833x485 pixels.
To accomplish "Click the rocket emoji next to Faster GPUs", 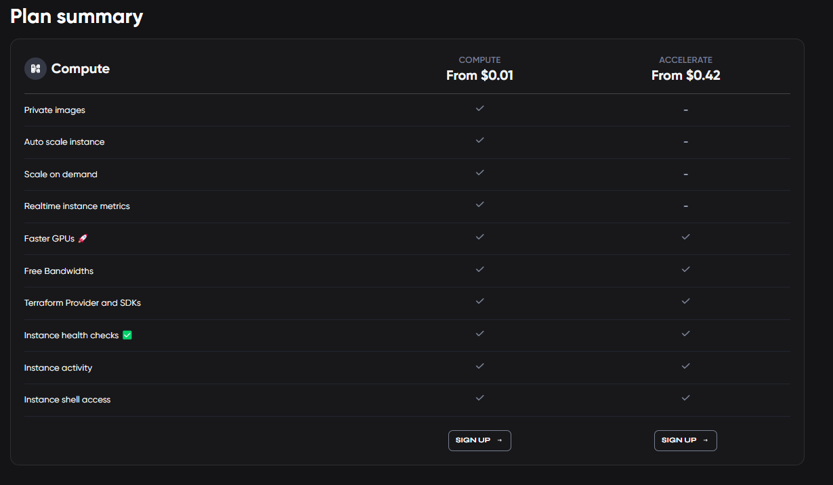I will pos(83,239).
